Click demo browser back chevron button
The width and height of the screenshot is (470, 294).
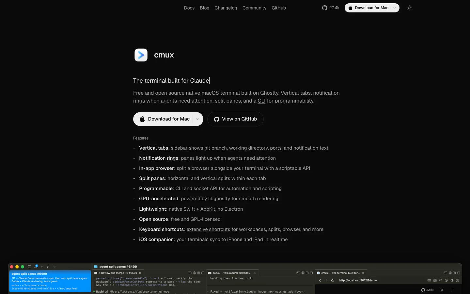(320, 280)
